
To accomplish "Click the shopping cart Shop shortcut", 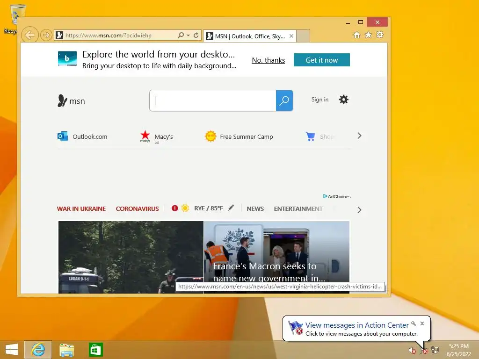I will (x=319, y=136).
